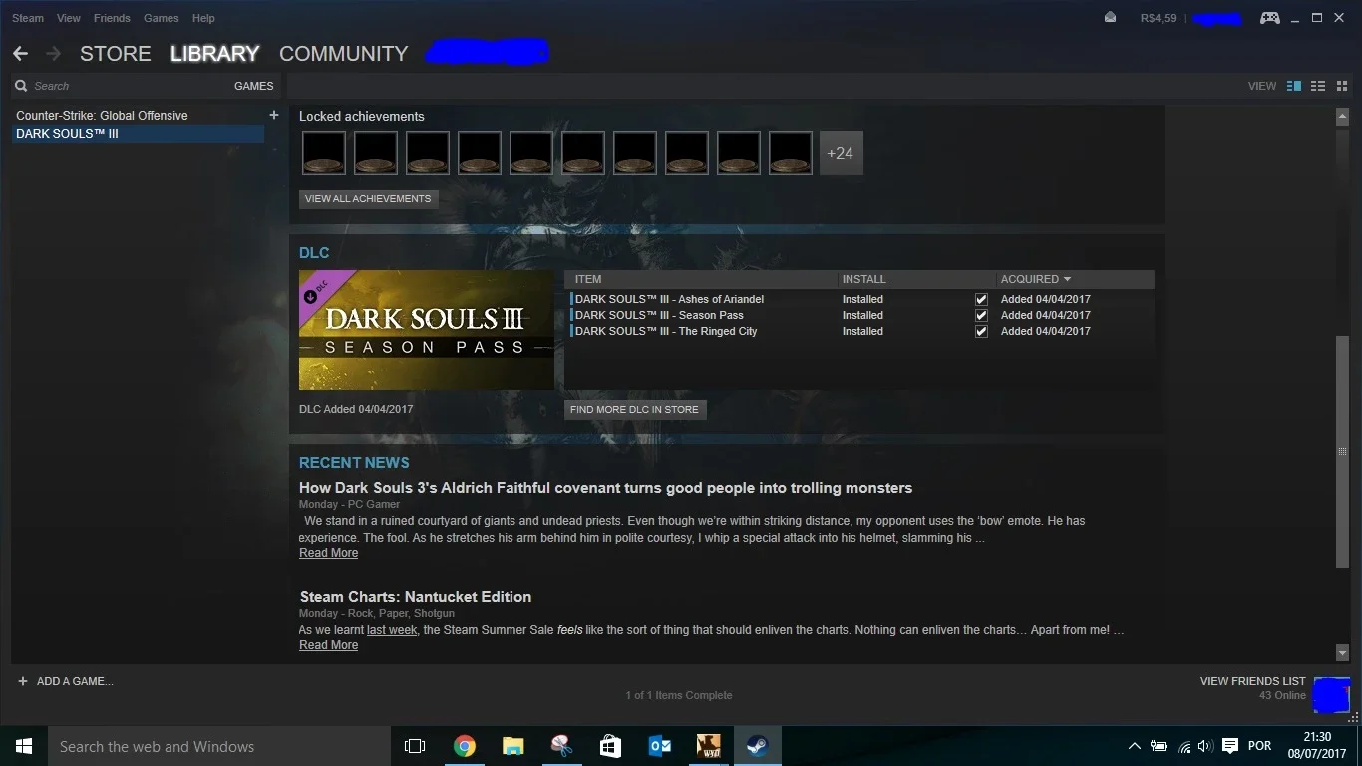Switch to grid view icon
The width and height of the screenshot is (1362, 766).
point(1340,86)
